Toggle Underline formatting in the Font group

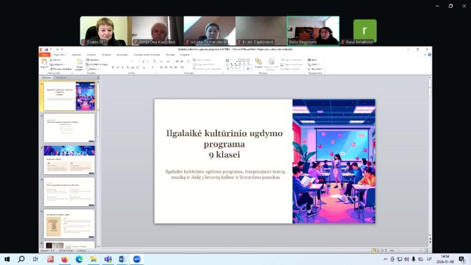tap(123, 67)
